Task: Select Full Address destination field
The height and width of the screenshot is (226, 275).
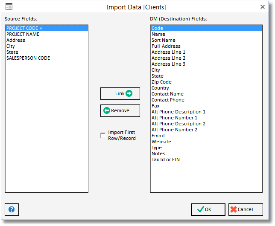Action: [206, 46]
